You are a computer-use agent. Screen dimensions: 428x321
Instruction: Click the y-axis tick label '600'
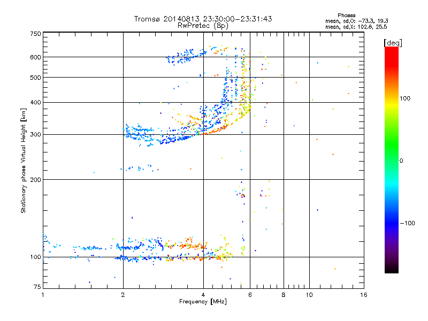pos(35,57)
